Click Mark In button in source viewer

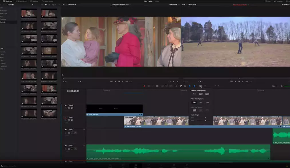pos(173,81)
